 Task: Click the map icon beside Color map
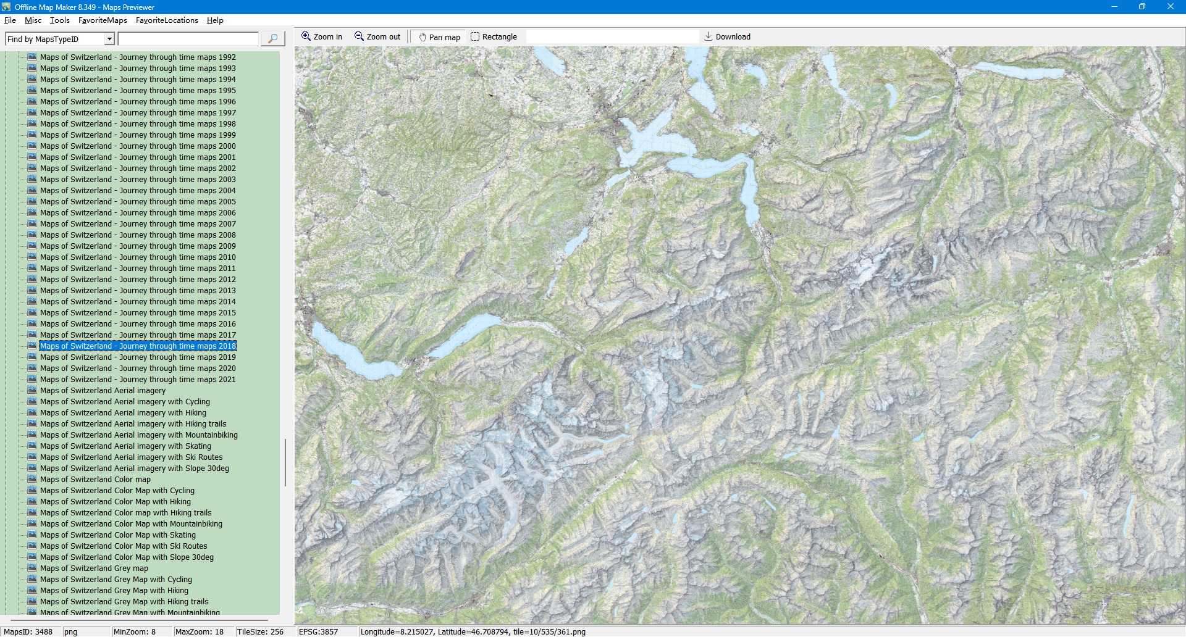click(33, 479)
